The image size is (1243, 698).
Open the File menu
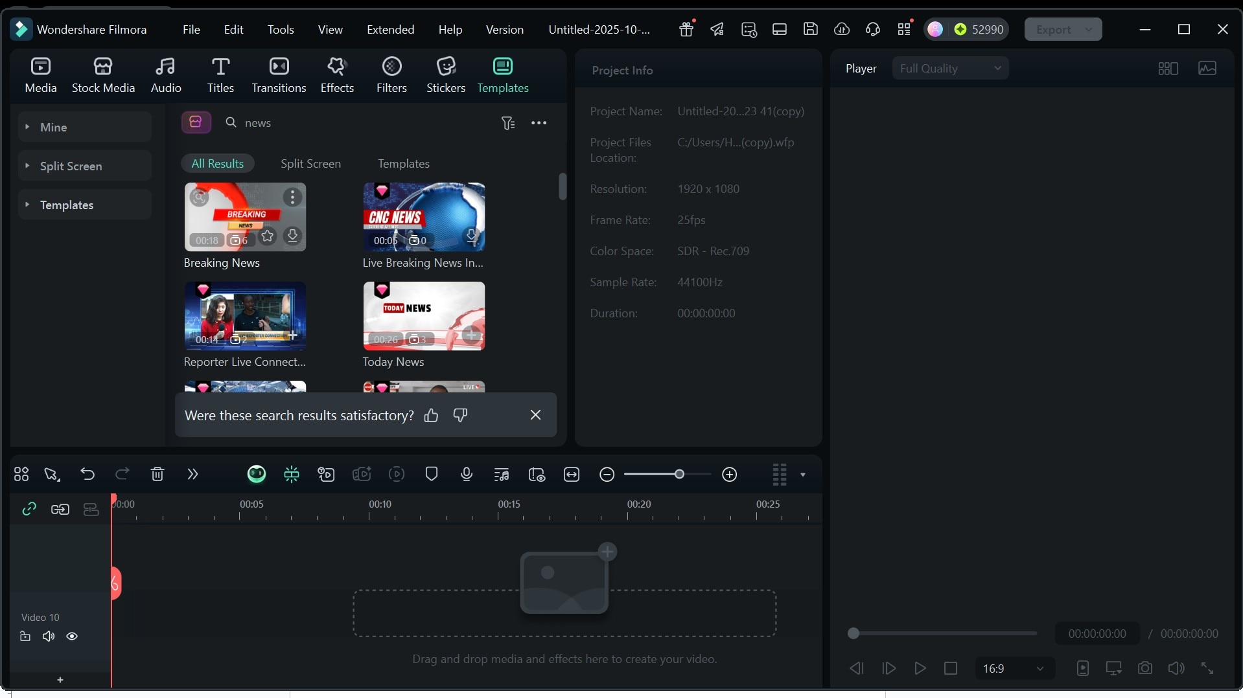tap(191, 29)
